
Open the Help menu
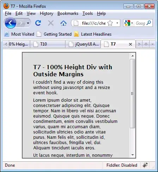[x=101, y=13]
